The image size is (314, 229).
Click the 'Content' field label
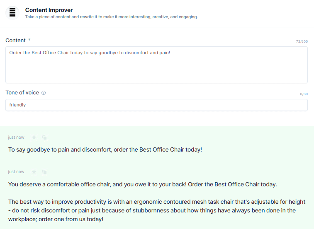pos(15,41)
